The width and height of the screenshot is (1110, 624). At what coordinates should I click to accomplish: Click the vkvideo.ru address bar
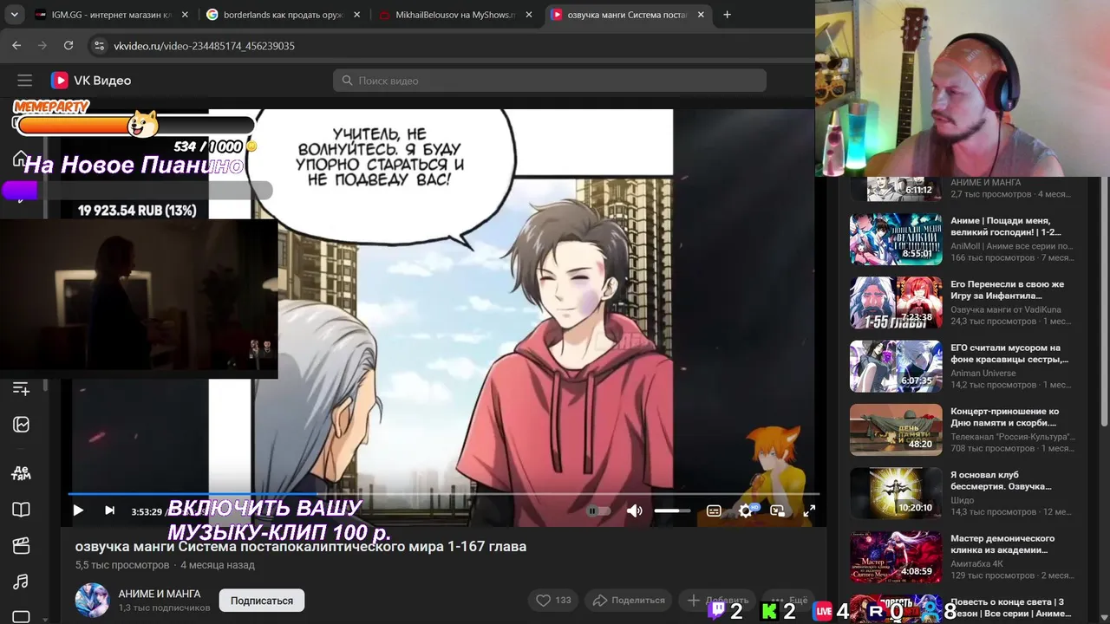point(205,46)
